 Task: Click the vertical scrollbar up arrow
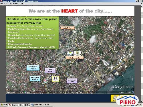(x=142, y=6)
